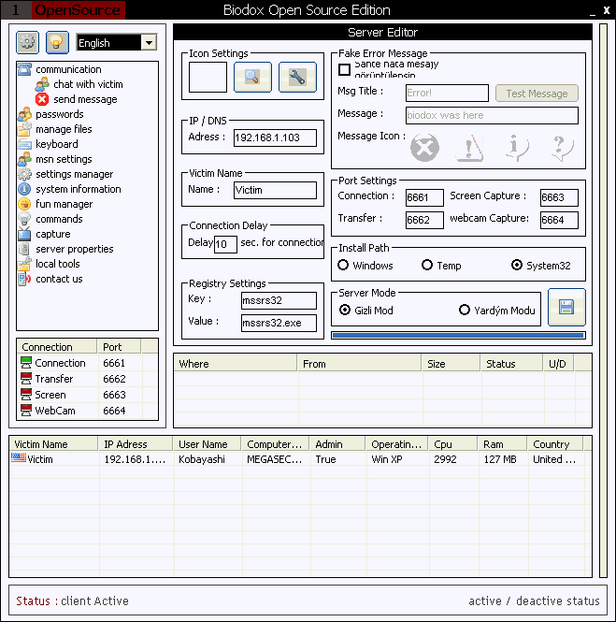Image resolution: width=616 pixels, height=622 pixels.
Task: Click the floppy disk save icon
Action: click(566, 307)
